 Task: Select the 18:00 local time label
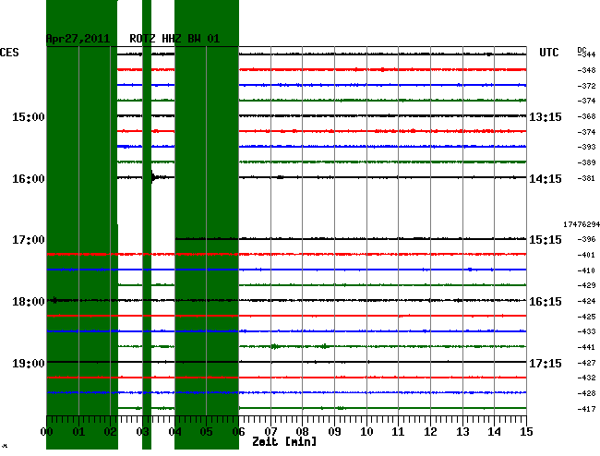coord(29,302)
